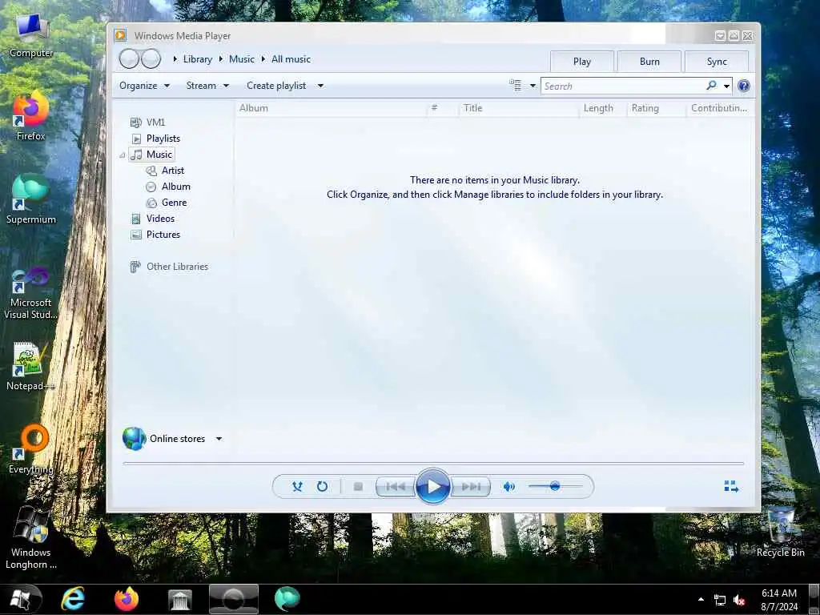Sort by the Length column header
Image resolution: width=820 pixels, height=615 pixels.
(603, 108)
